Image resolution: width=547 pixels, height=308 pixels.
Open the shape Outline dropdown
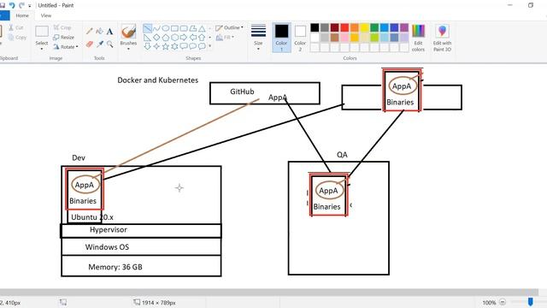pos(230,27)
